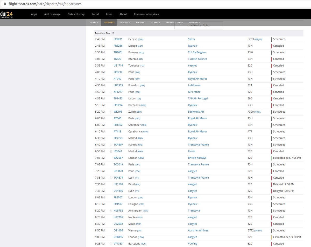Screen dimensions: 311x247
Task: Open the Pinned Flights tab
Action: 174,23
